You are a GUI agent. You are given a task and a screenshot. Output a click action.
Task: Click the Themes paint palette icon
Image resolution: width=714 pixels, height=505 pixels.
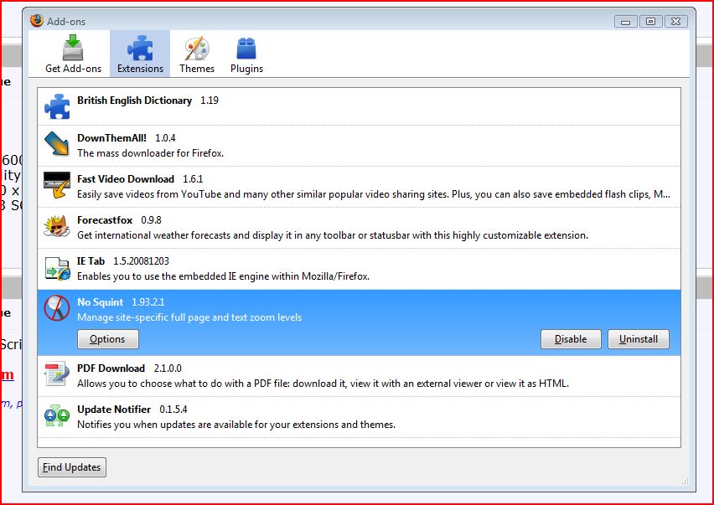tap(197, 49)
